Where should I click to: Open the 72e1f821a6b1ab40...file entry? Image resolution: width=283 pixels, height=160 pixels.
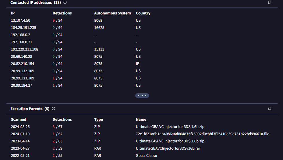click(x=203, y=134)
